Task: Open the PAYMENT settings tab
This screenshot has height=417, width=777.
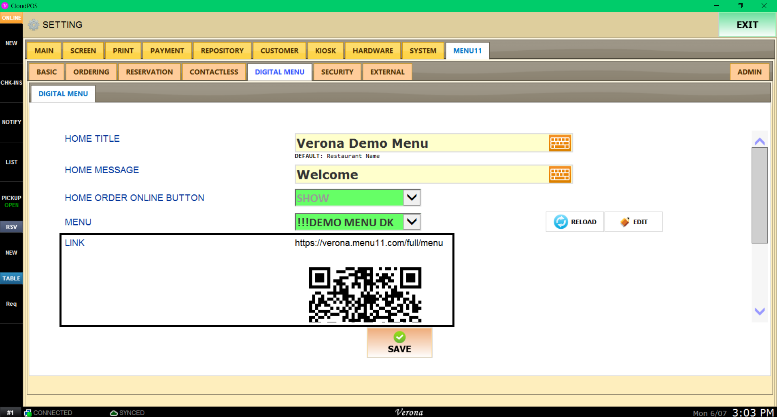Action: 167,51
